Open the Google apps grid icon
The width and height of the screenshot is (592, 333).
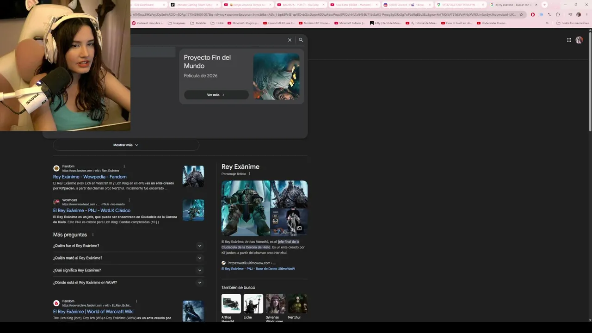tap(569, 40)
